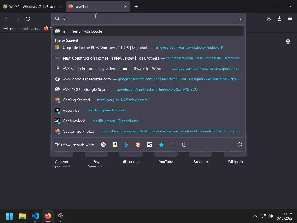Open the network status tray icon

[x=263, y=216]
